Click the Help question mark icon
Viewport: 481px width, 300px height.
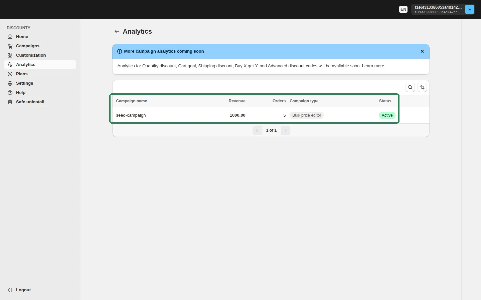point(10,93)
